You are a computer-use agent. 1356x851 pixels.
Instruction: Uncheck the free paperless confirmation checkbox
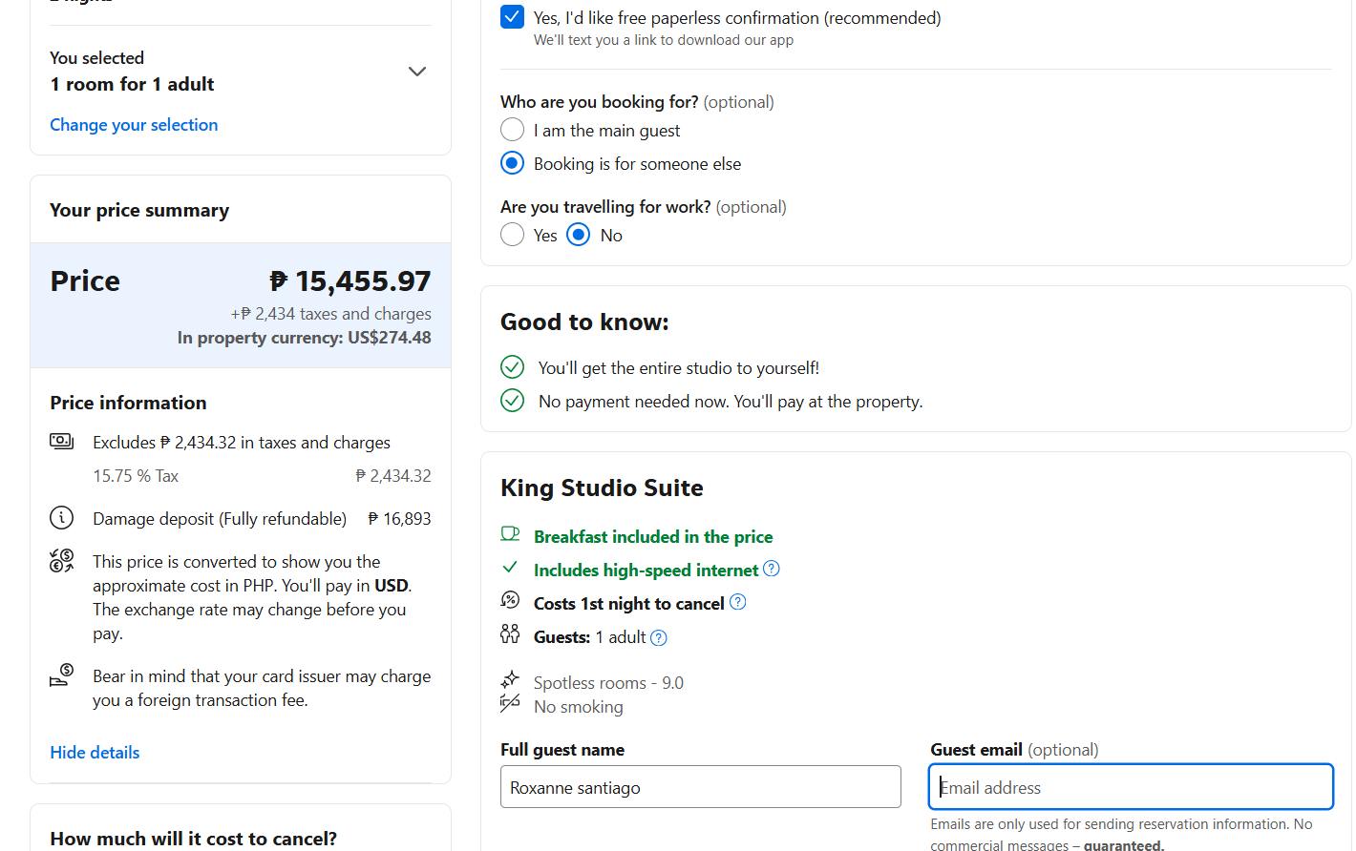512,17
